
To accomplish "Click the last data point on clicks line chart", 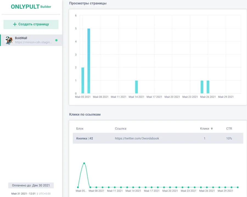I will point(238,187).
